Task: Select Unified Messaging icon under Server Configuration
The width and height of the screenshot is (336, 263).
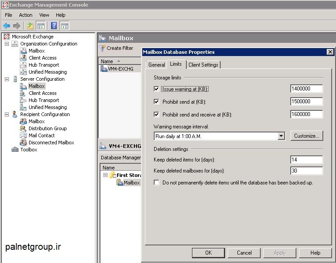Action: (x=23, y=107)
